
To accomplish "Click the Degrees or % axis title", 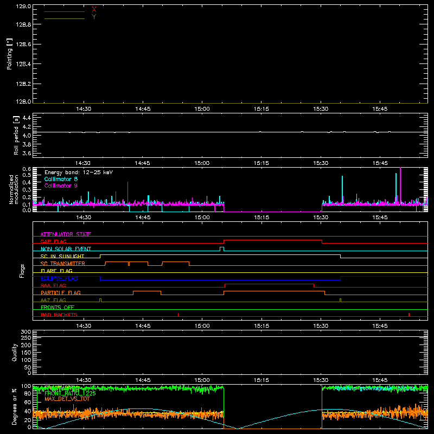I will pyautogui.click(x=14, y=407).
